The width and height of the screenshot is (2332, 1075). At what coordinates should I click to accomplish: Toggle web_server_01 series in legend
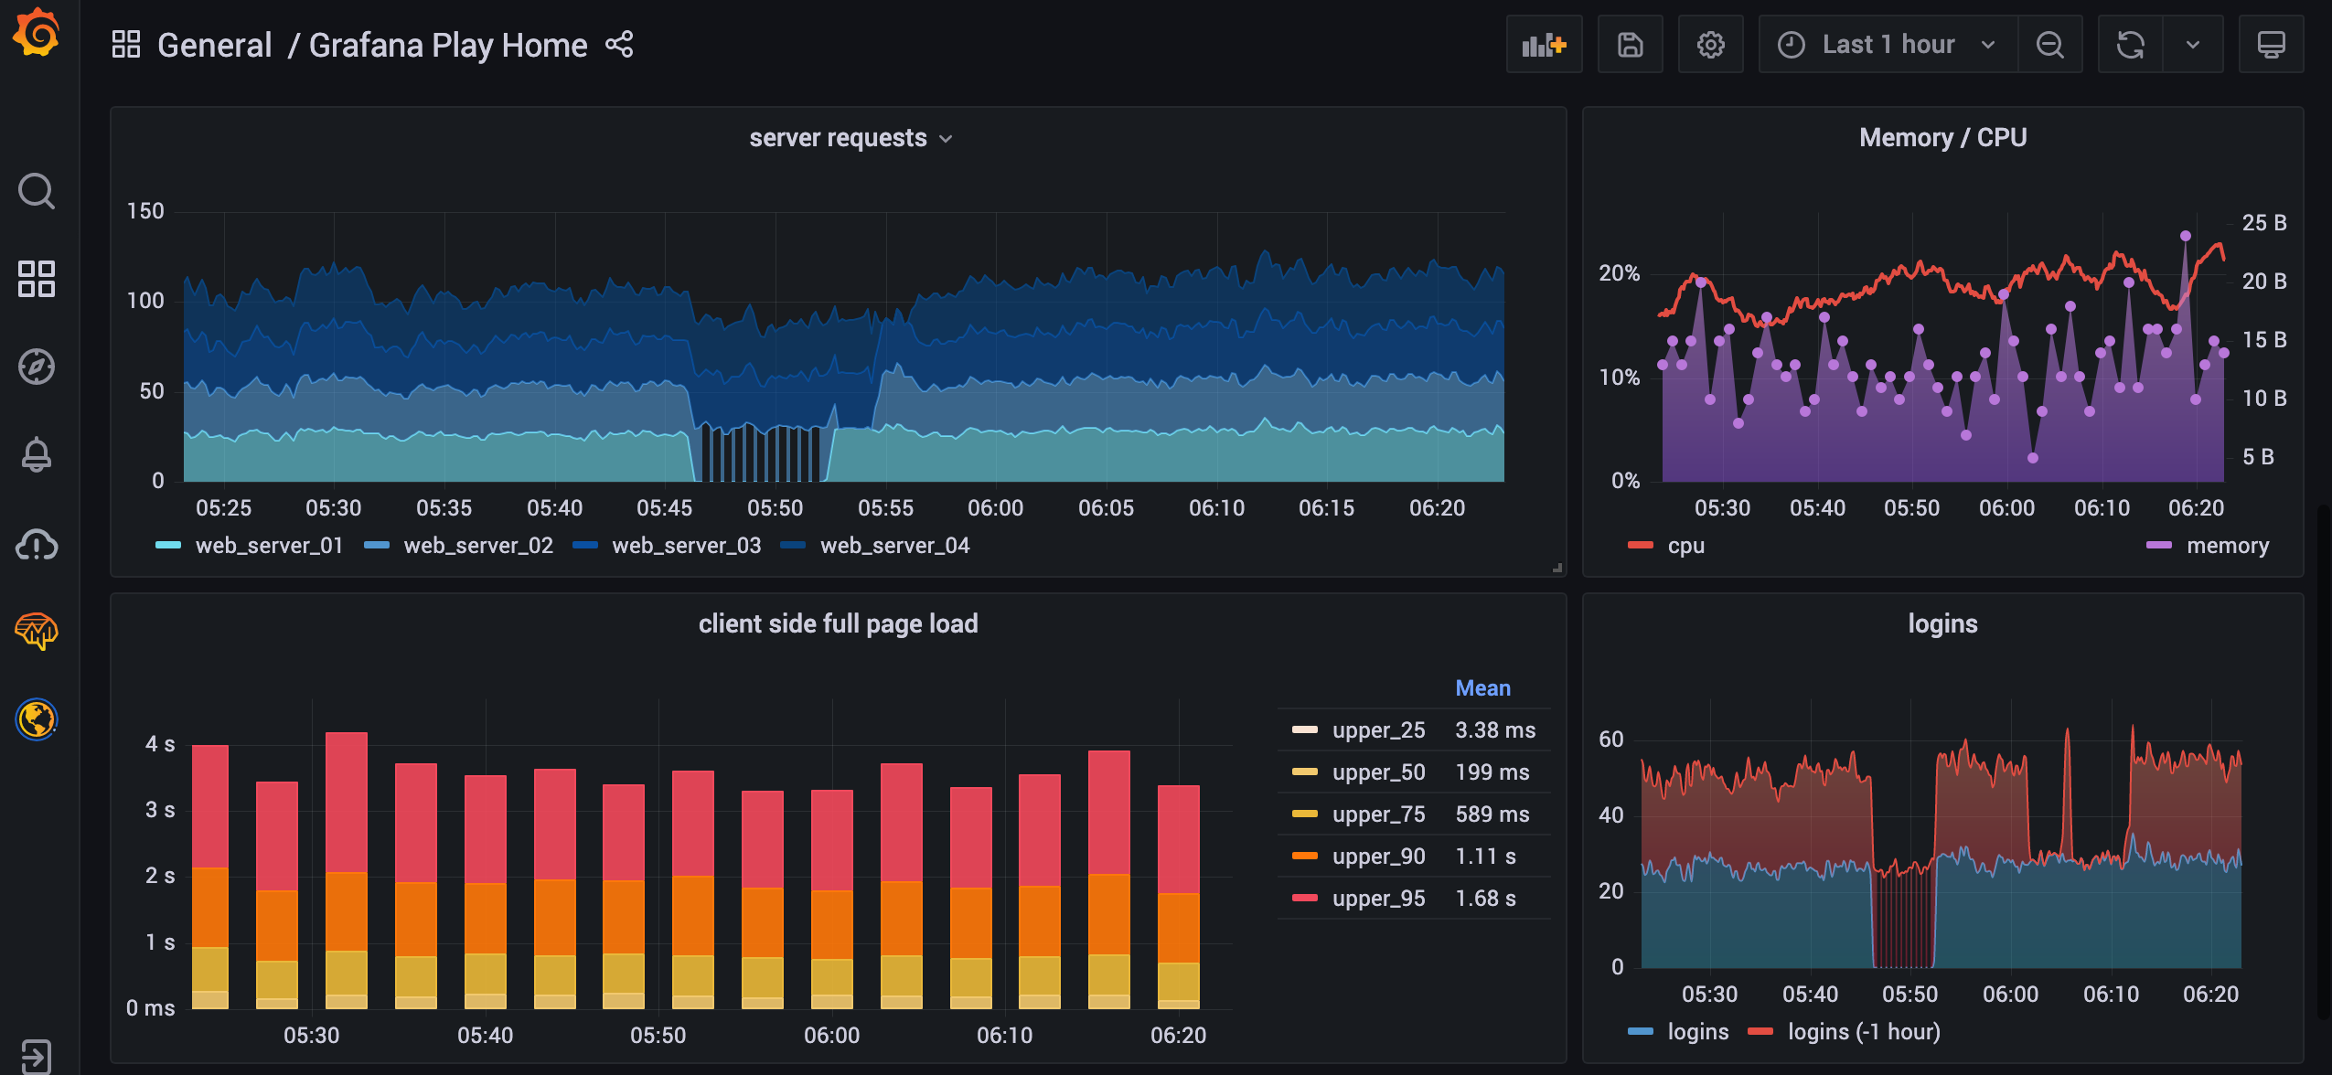pos(268,546)
